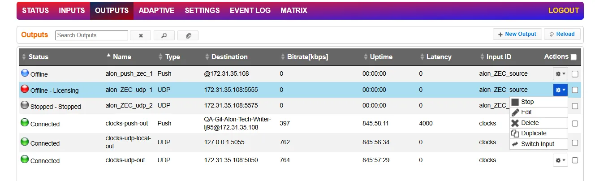The image size is (595, 181).
Task: Open the EVENT LOG tab
Action: tap(250, 10)
